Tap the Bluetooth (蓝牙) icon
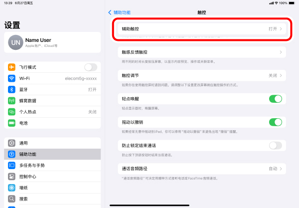This screenshot has height=208, width=299. pyautogui.click(x=11, y=89)
